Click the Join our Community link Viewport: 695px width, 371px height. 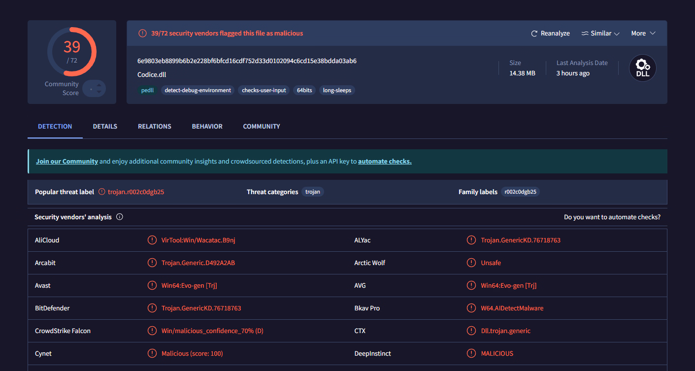click(x=67, y=162)
